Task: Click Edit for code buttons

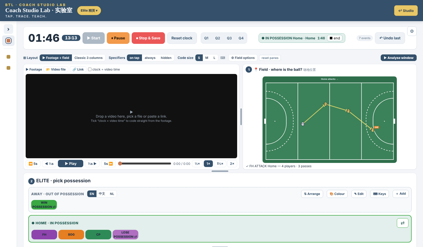Action: pos(359,194)
